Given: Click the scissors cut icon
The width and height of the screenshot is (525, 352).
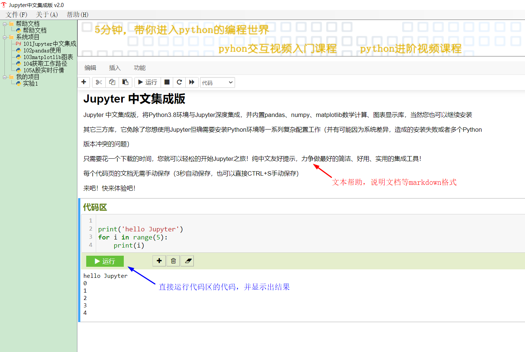Looking at the screenshot, I should click(x=99, y=82).
